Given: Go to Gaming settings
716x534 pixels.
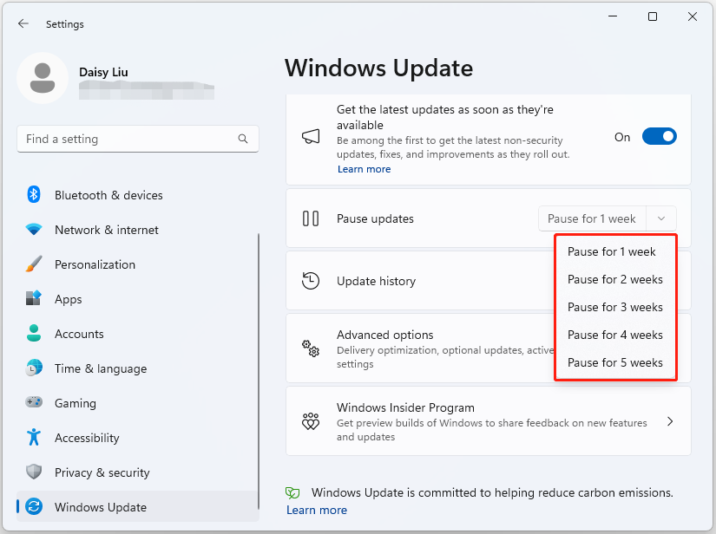Looking at the screenshot, I should pos(137,402).
